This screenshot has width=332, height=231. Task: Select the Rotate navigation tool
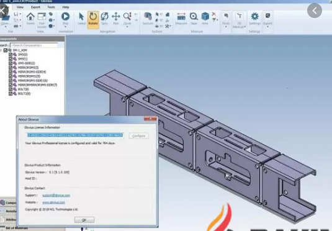tap(93, 19)
